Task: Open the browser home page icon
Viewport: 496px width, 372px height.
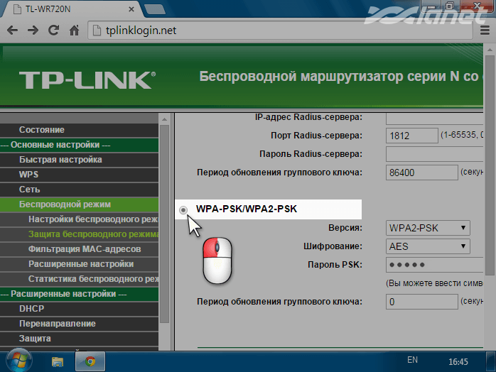Action: tap(75, 31)
